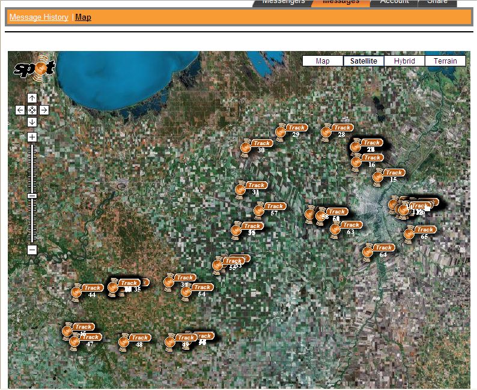The height and width of the screenshot is (390, 477).
Task: Open the Share tab
Action: click(437, 2)
